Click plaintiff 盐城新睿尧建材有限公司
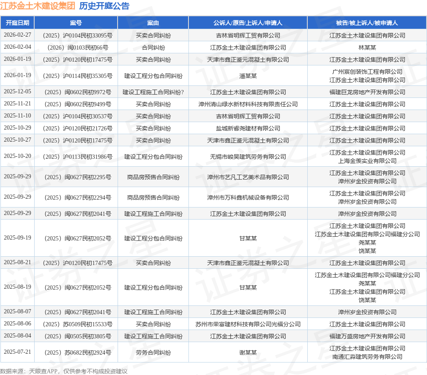The image size is (427, 375). click(x=248, y=128)
